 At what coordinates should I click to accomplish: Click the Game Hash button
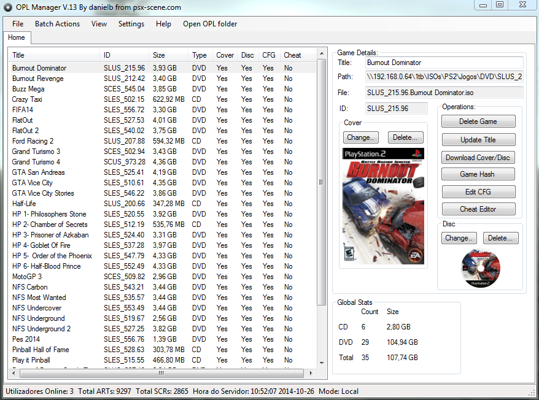point(478,174)
